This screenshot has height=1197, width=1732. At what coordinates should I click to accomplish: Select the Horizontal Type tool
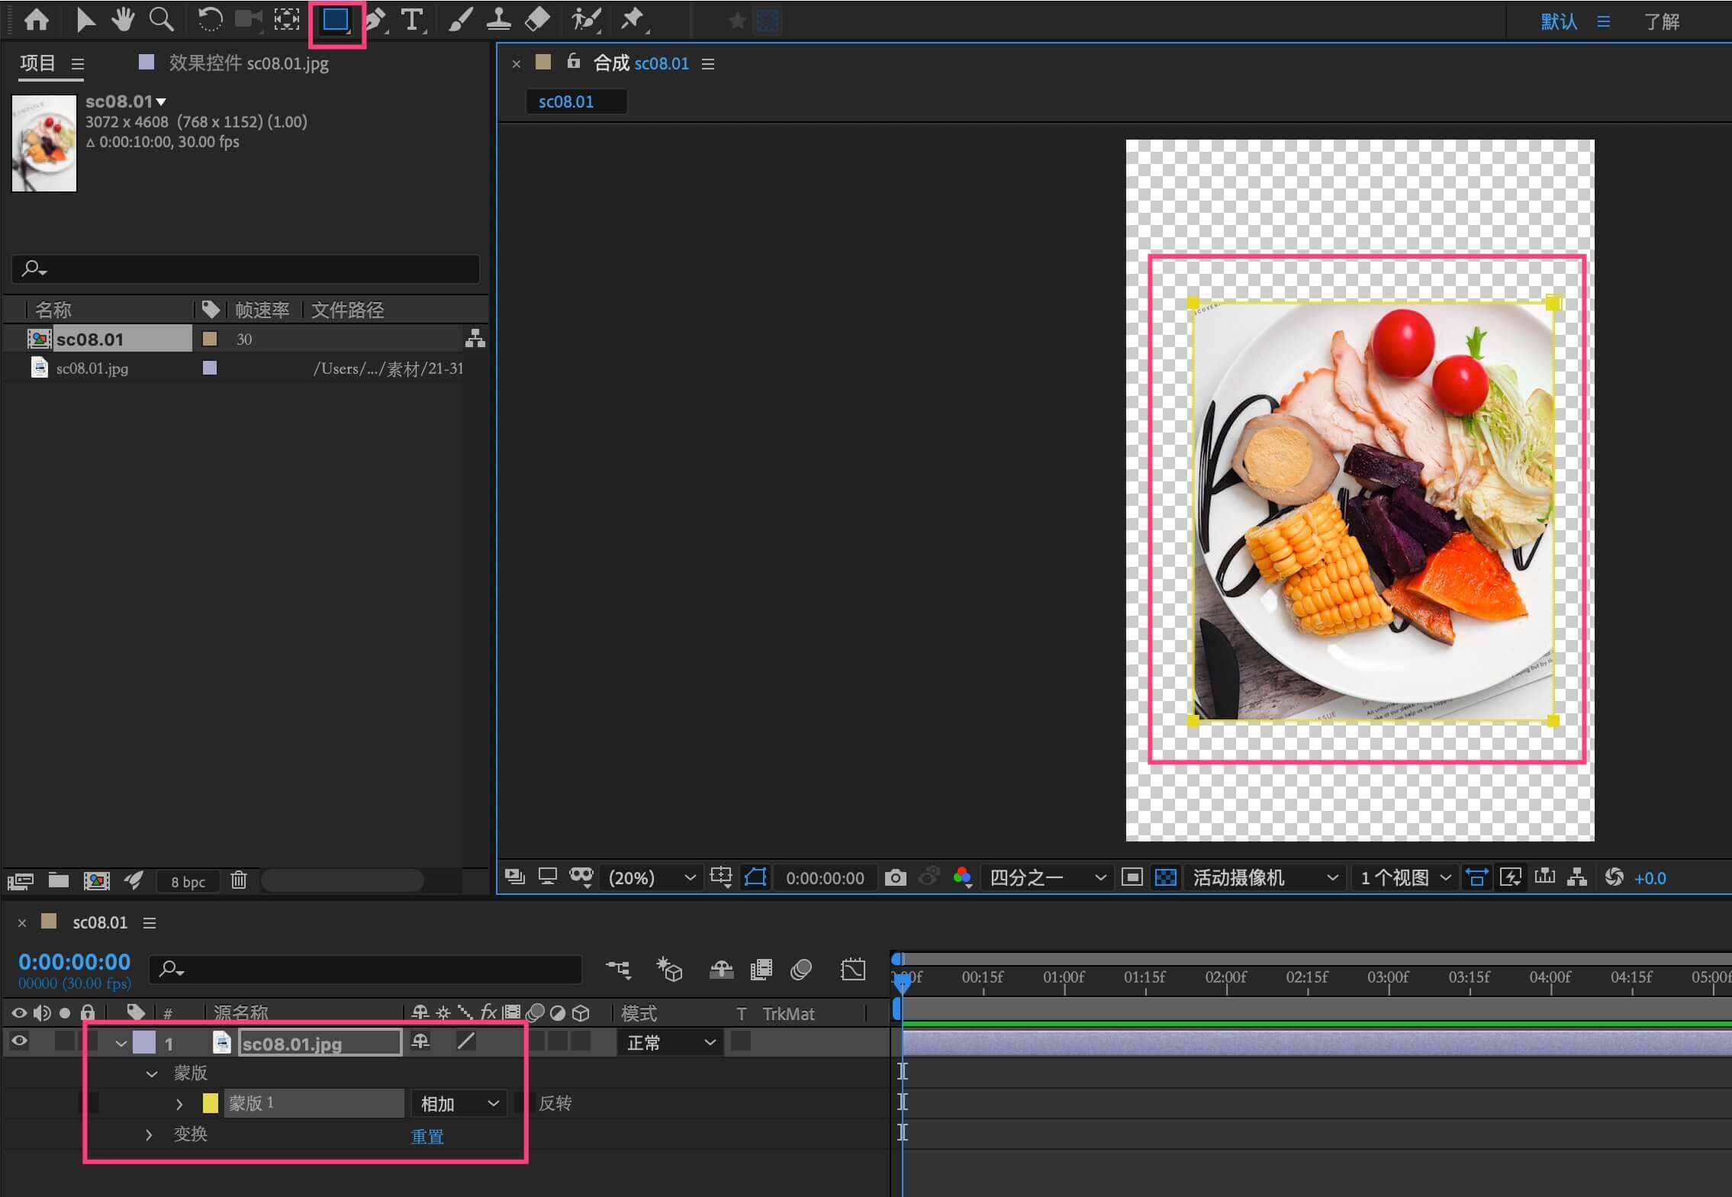click(412, 20)
